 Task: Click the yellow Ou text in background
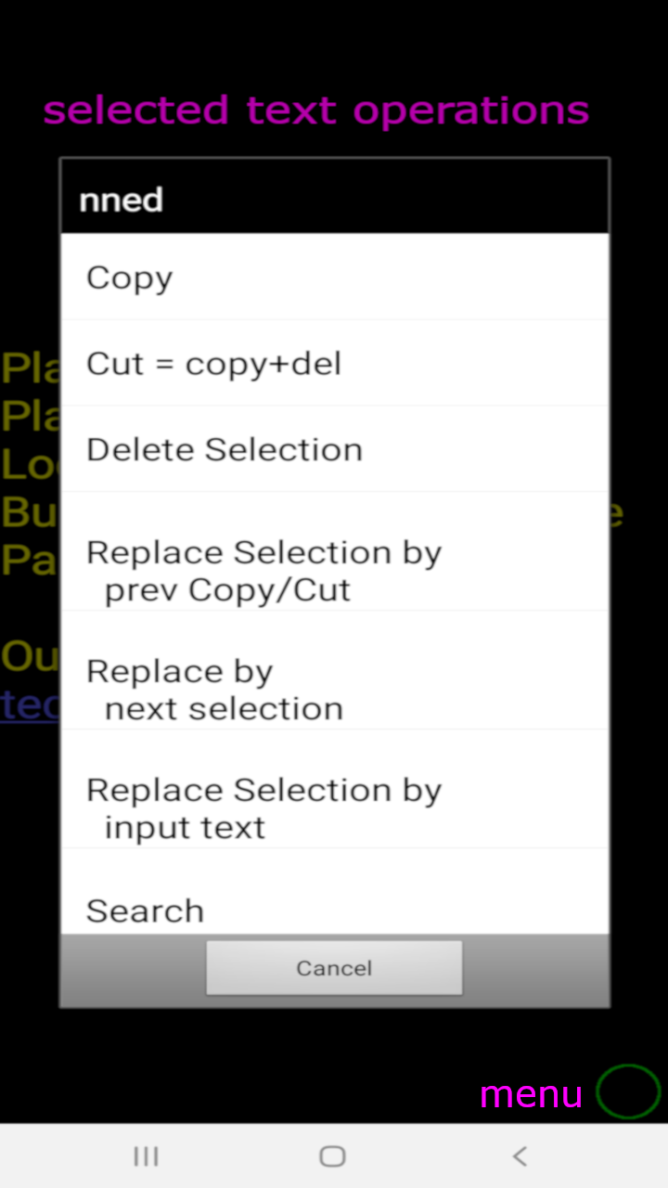[x=28, y=656]
